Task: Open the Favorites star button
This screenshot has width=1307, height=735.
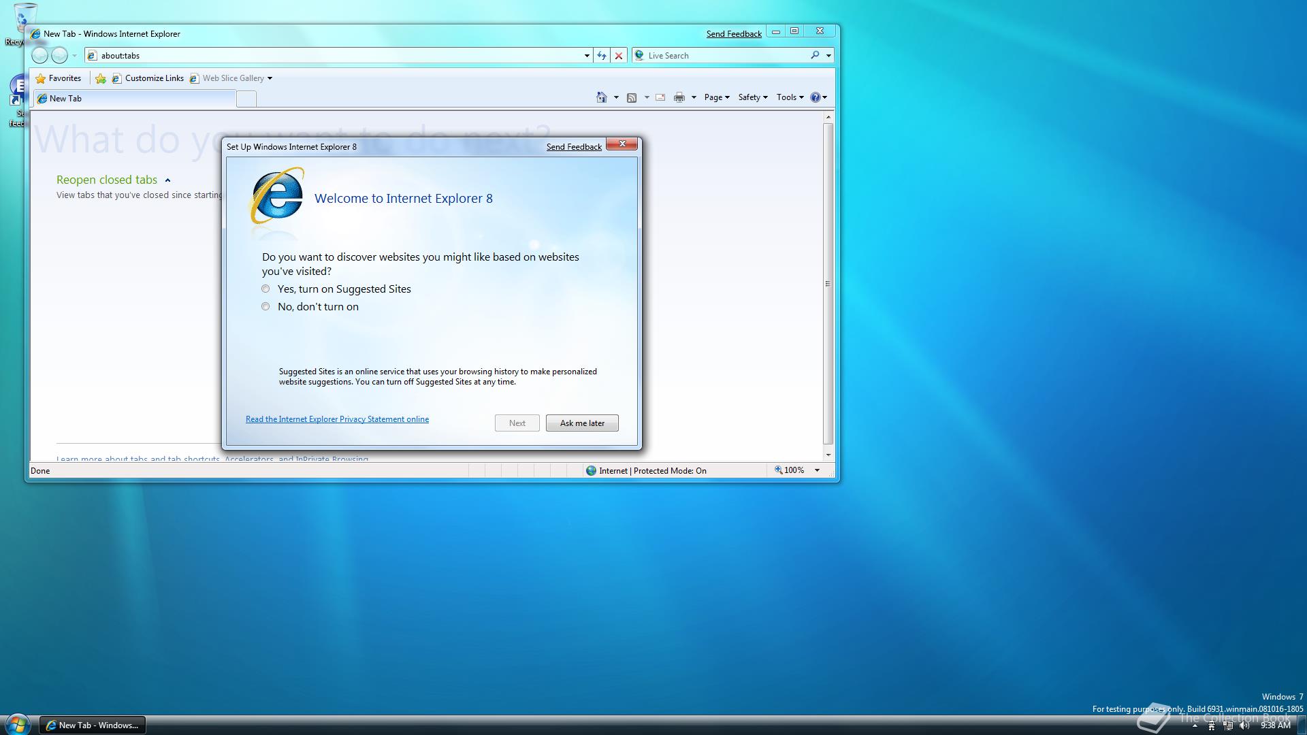Action: [59, 78]
